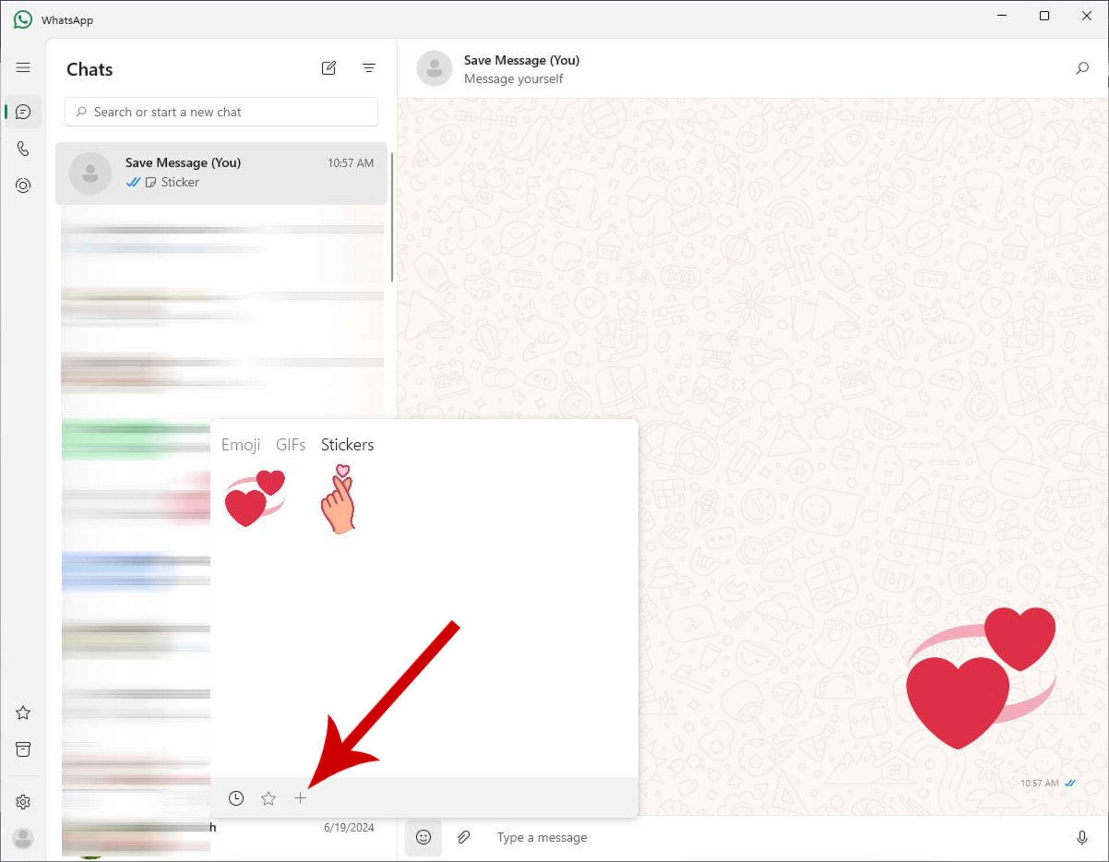Viewport: 1109px width, 862px height.
Task: Open the WhatsApp calls sidebar icon
Action: [24, 148]
